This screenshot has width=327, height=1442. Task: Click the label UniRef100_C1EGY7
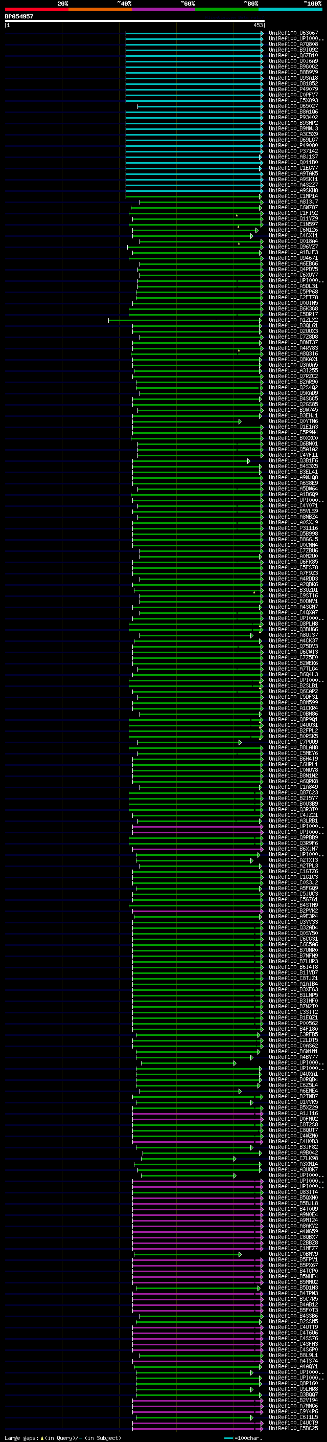click(x=293, y=168)
